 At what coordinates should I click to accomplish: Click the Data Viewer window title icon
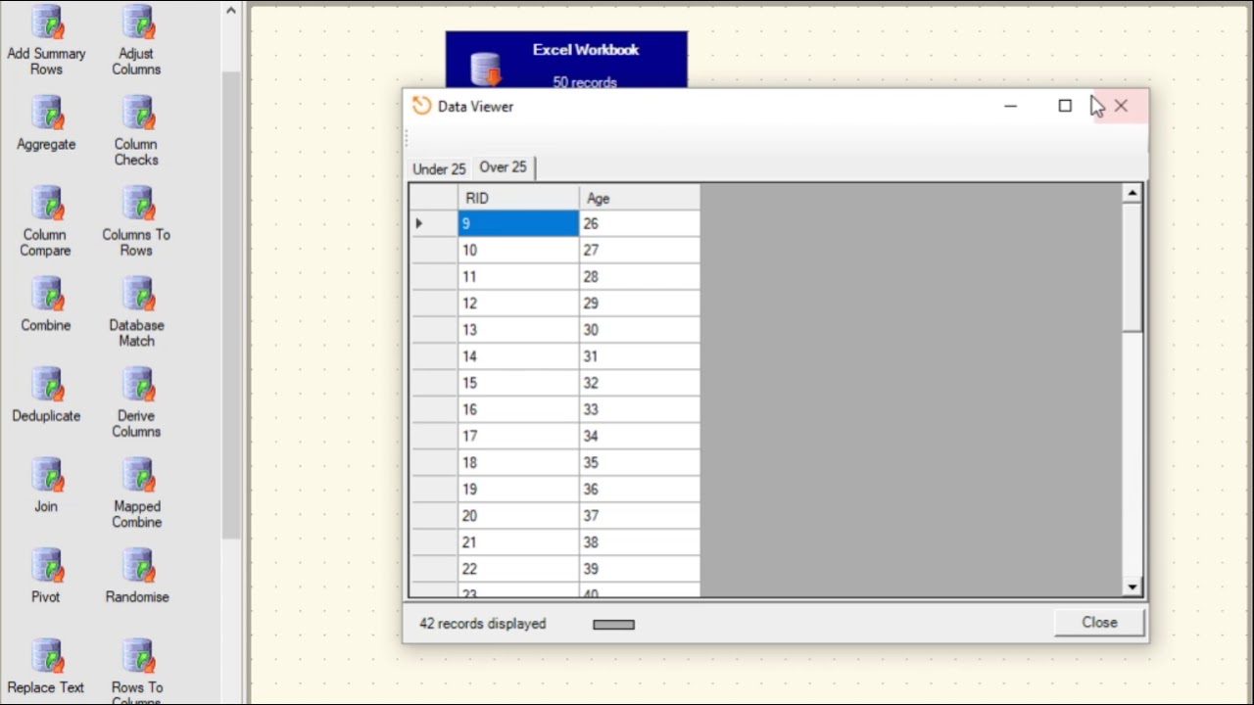pyautogui.click(x=422, y=106)
